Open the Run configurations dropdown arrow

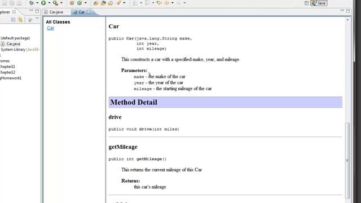(x=49, y=3)
